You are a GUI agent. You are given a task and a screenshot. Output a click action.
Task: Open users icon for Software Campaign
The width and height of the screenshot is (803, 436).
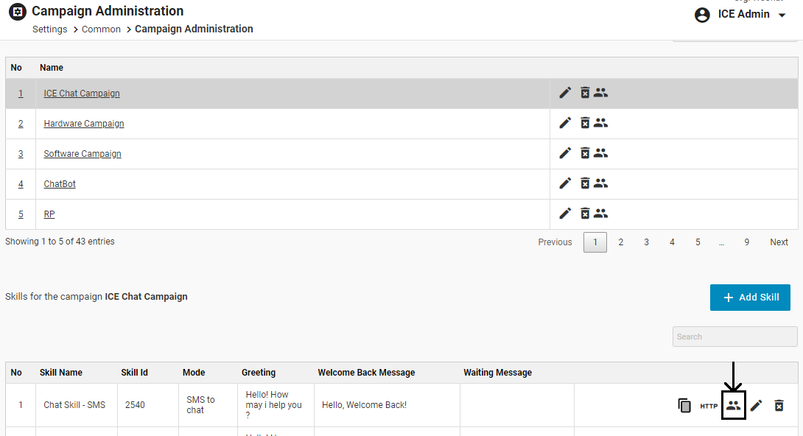click(x=601, y=153)
